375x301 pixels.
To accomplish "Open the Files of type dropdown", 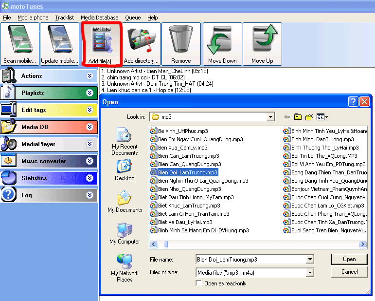I will tap(310, 273).
